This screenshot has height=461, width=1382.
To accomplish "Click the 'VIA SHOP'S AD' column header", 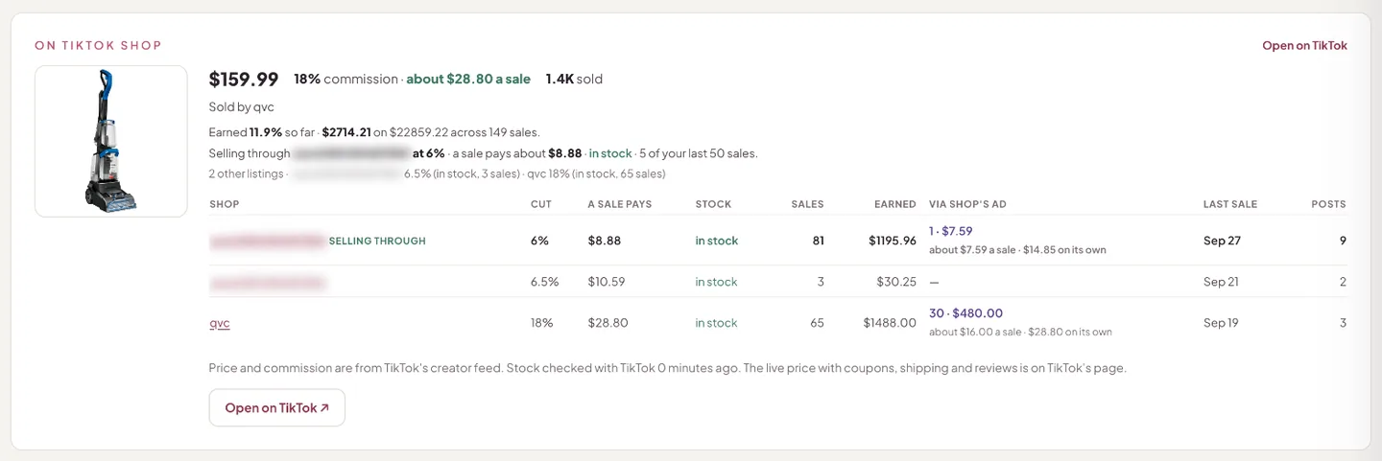I will pyautogui.click(x=967, y=204).
